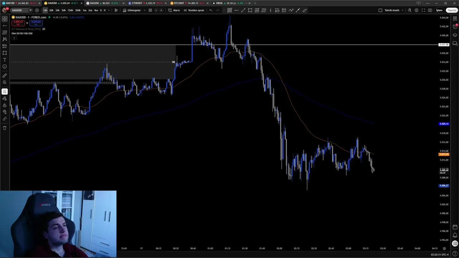The width and height of the screenshot is (459, 258).
Task: Select the ruler measure tool
Action: coord(5,76)
